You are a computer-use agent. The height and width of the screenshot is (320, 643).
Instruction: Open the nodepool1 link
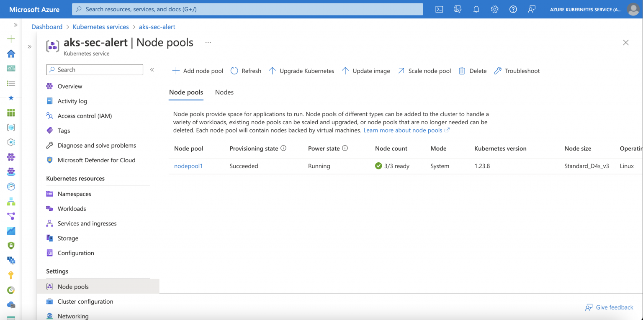188,166
